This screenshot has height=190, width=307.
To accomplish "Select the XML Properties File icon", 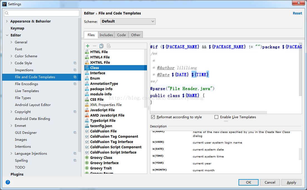I will [x=87, y=105].
